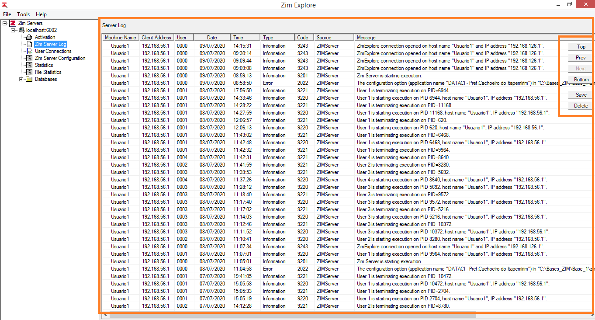Click user 0004 in the 11:37:26 row
Image resolution: width=595 pixels, height=320 pixels.
182,180
